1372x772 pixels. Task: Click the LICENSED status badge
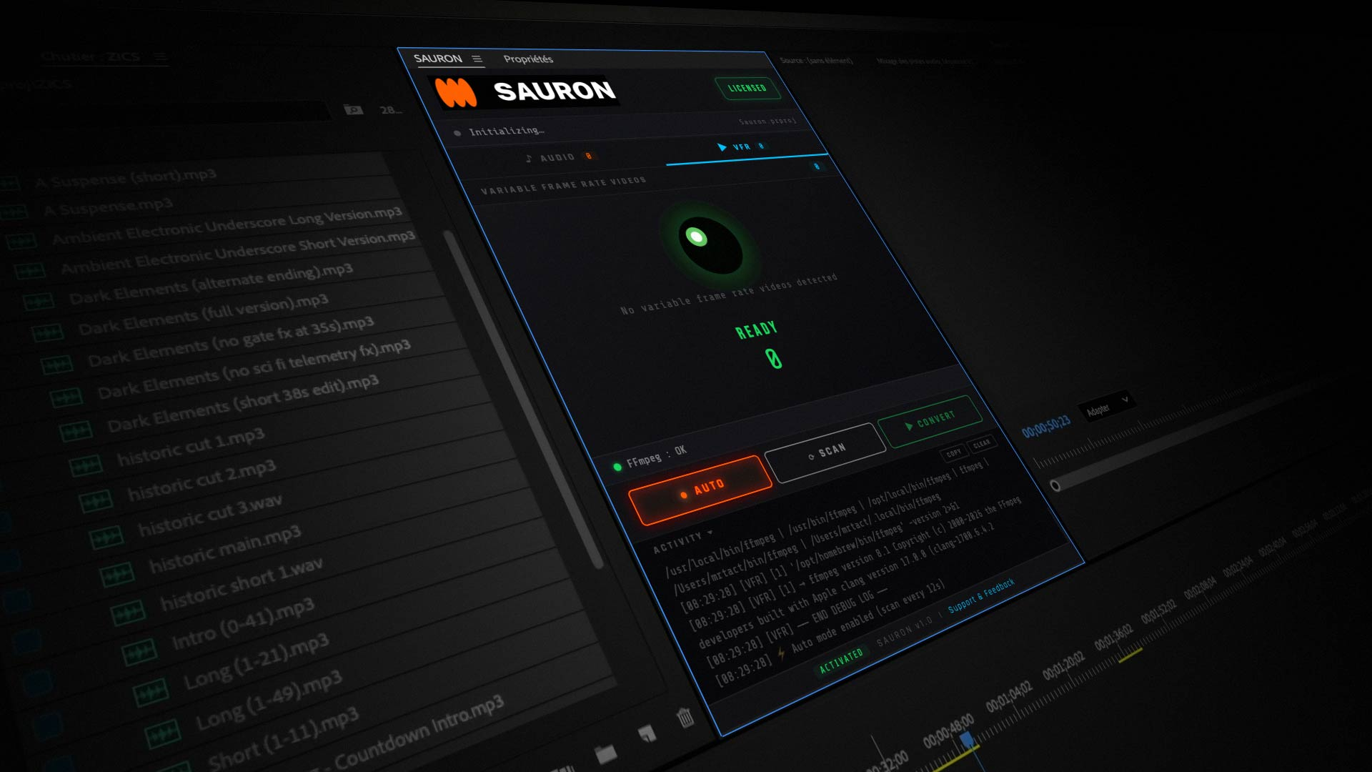coord(747,88)
